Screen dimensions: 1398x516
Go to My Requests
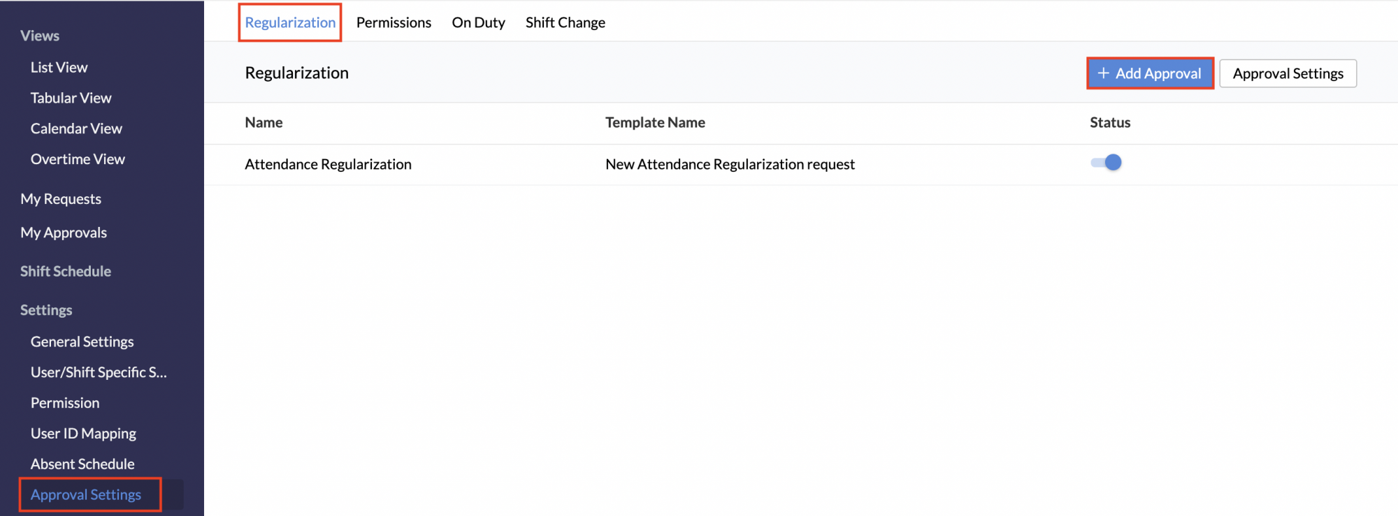61,199
